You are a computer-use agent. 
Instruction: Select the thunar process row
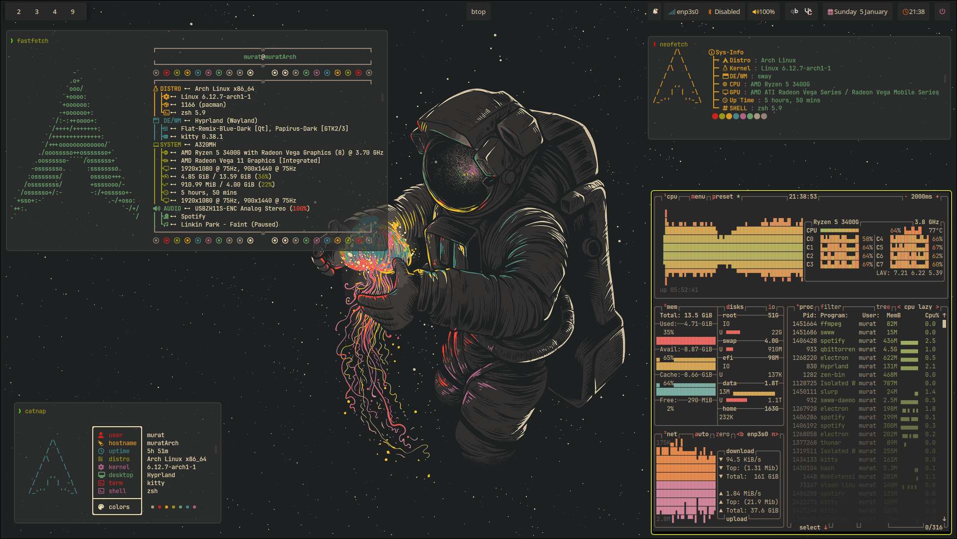(x=865, y=443)
